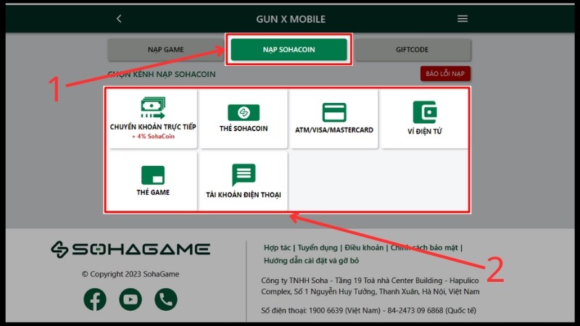Choose CHUYỂN KHOẢN TRỰC TIẾP payment option
The image size is (580, 326).
point(153,119)
